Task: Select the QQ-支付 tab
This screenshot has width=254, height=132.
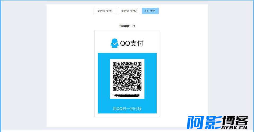Action: click(x=150, y=11)
